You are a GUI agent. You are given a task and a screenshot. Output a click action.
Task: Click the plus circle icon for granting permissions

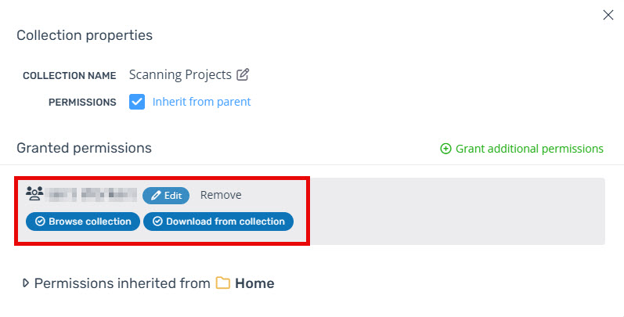coord(445,149)
